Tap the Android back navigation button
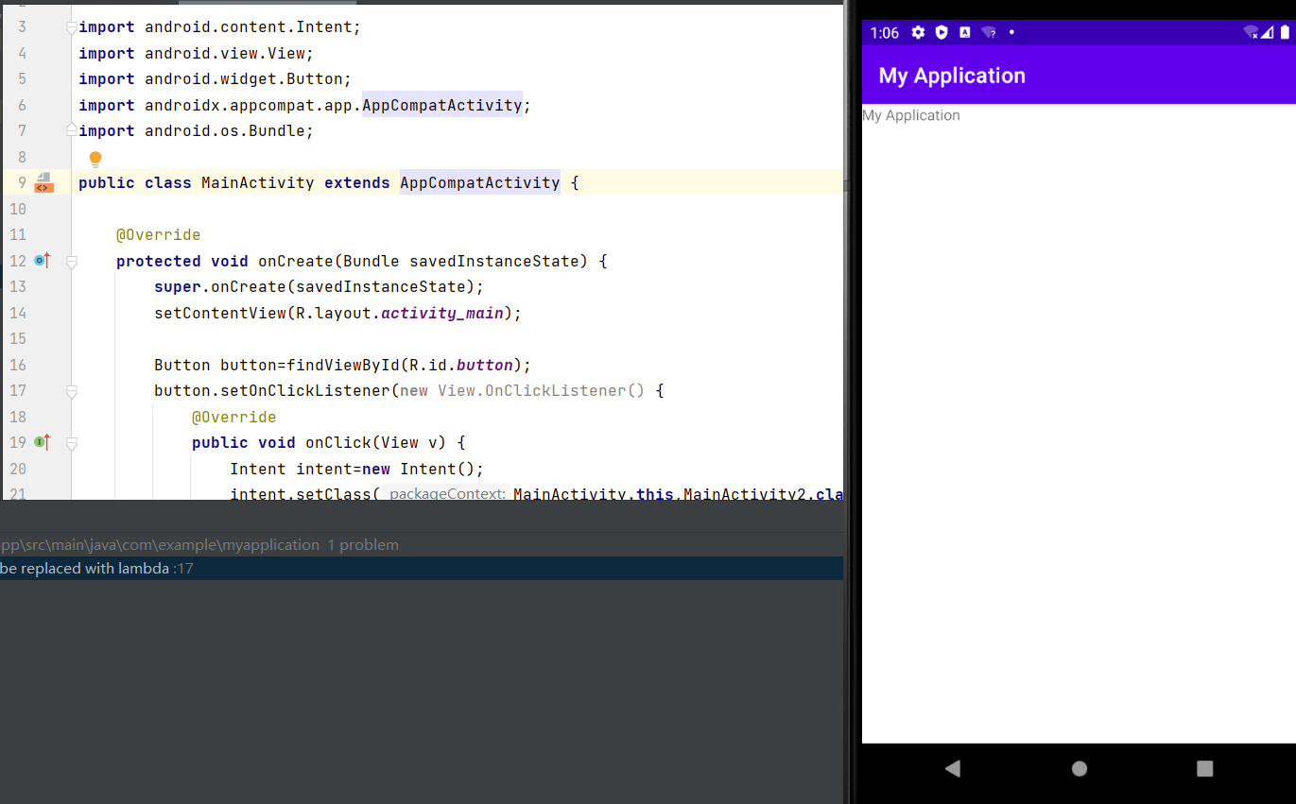The height and width of the screenshot is (804, 1296). point(953,768)
